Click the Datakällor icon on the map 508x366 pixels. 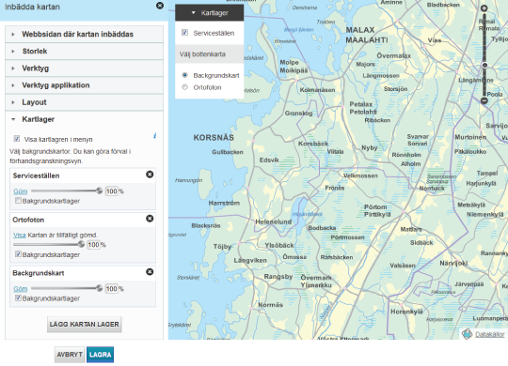pos(467,334)
